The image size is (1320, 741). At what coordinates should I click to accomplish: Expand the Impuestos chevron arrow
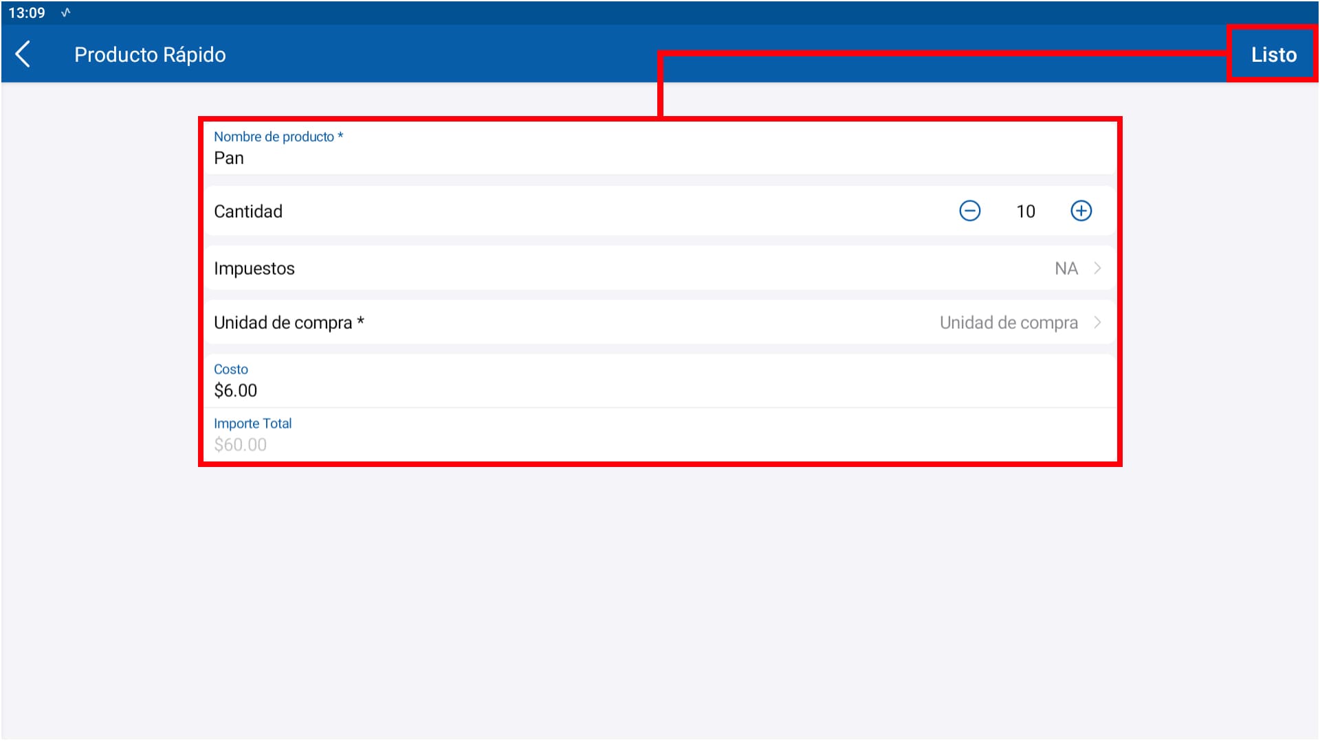(x=1097, y=269)
